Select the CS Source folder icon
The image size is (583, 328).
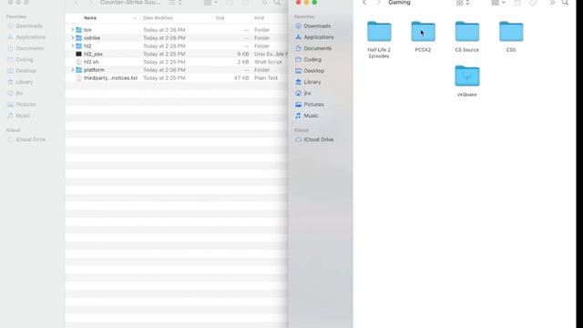(467, 32)
